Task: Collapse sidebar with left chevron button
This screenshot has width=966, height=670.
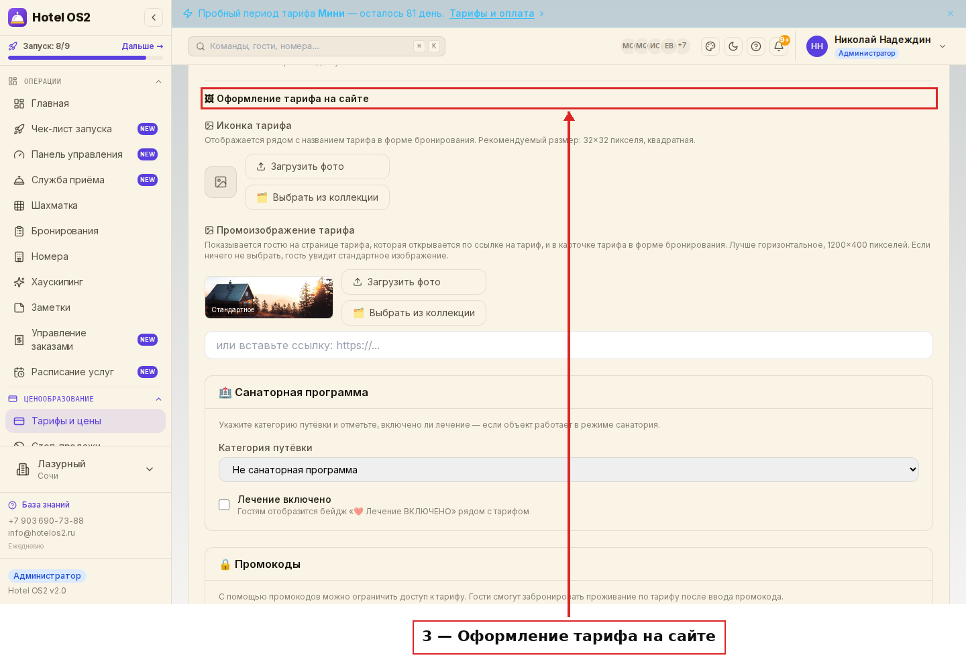Action: pyautogui.click(x=154, y=17)
